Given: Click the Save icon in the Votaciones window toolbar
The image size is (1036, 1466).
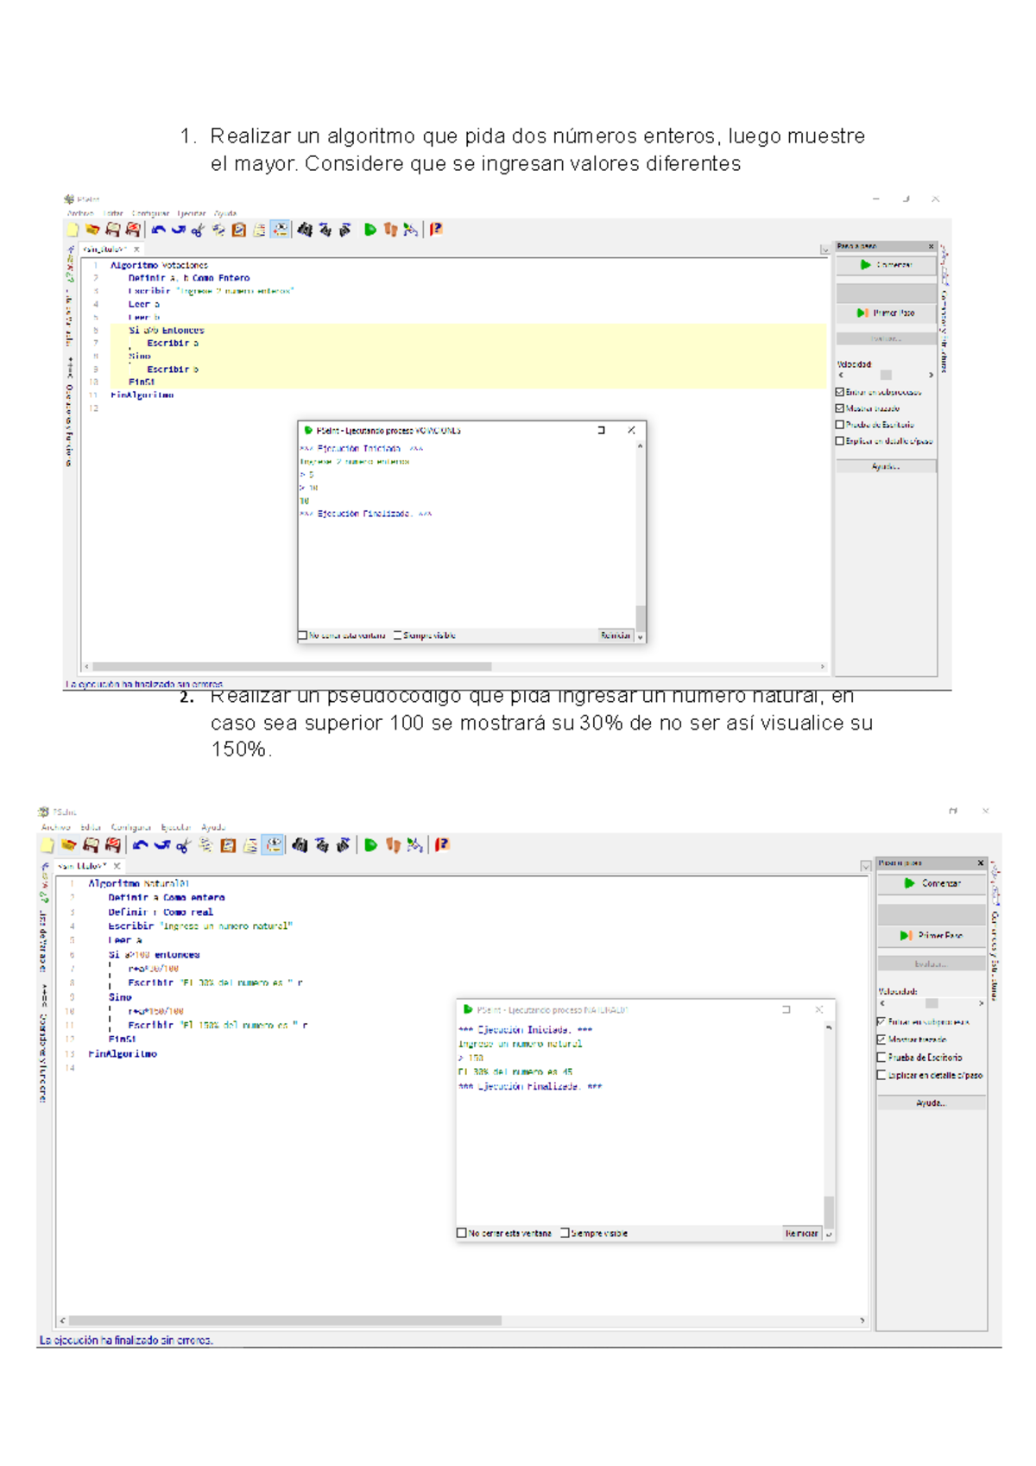Looking at the screenshot, I should coord(112,230).
